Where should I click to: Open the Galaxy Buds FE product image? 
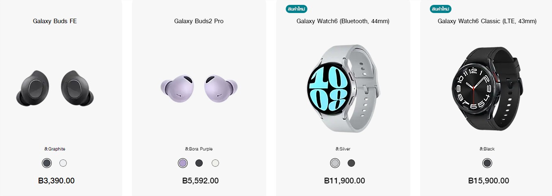(x=55, y=88)
